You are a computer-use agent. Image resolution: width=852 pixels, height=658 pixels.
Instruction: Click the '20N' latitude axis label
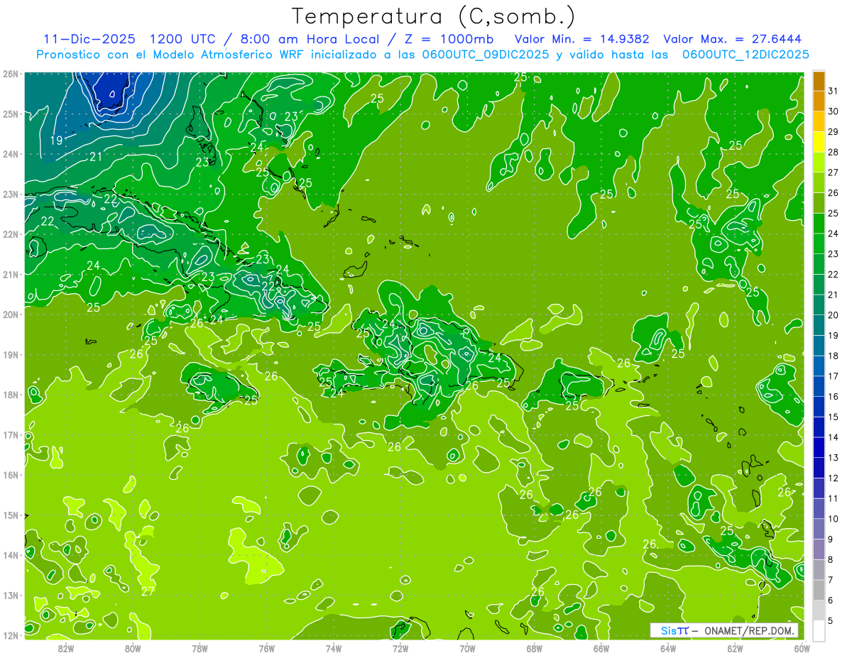click(x=11, y=314)
